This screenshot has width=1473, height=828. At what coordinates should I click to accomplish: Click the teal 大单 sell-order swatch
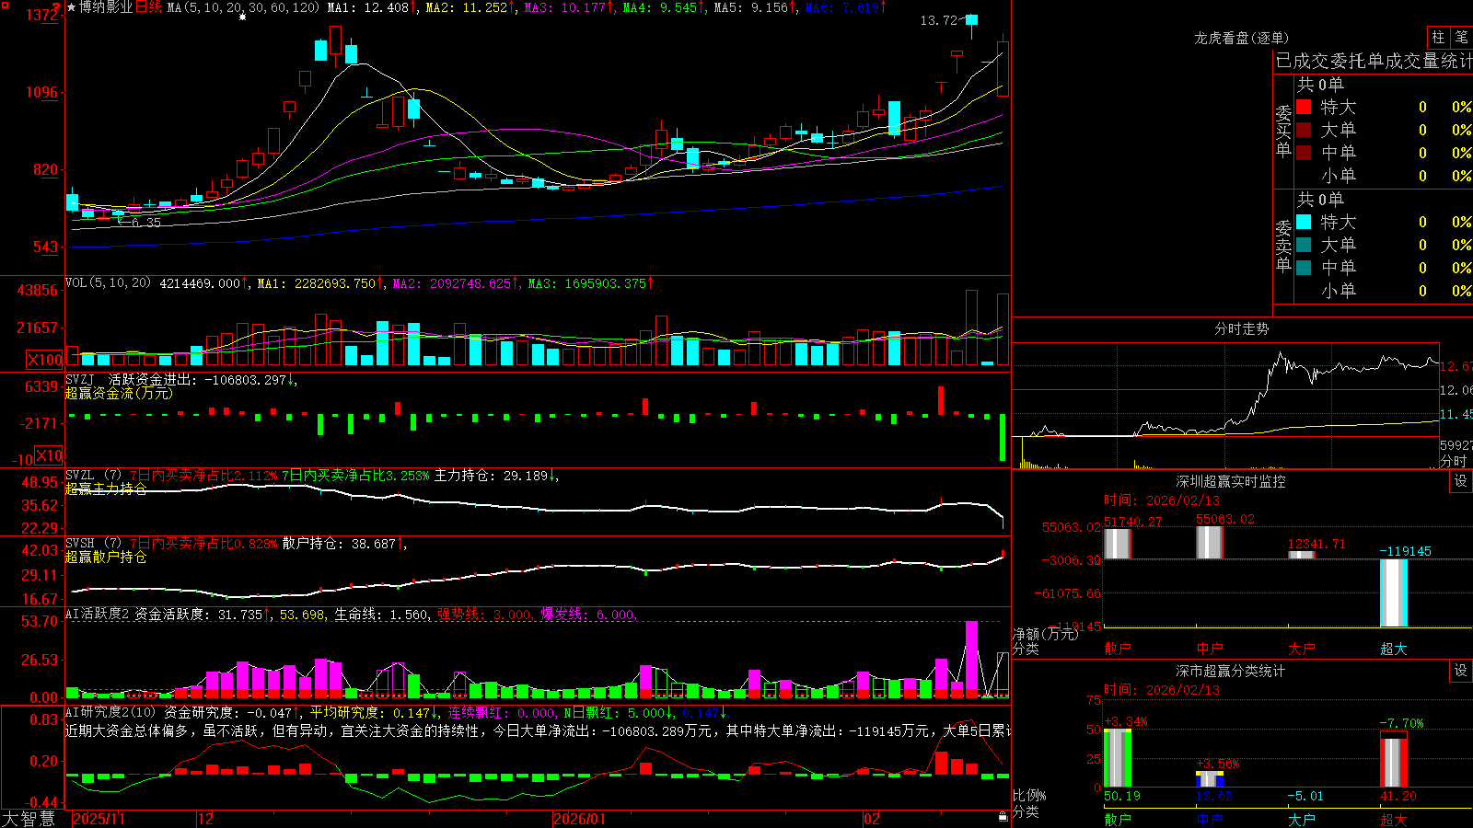(x=1304, y=245)
